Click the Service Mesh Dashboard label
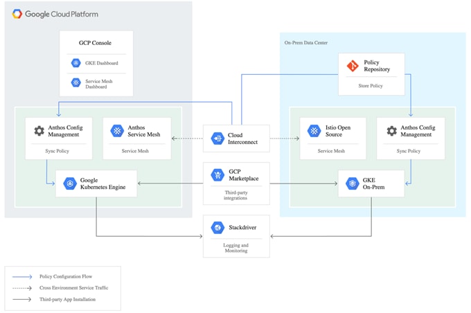Screen dimensions: 471x313 point(99,84)
